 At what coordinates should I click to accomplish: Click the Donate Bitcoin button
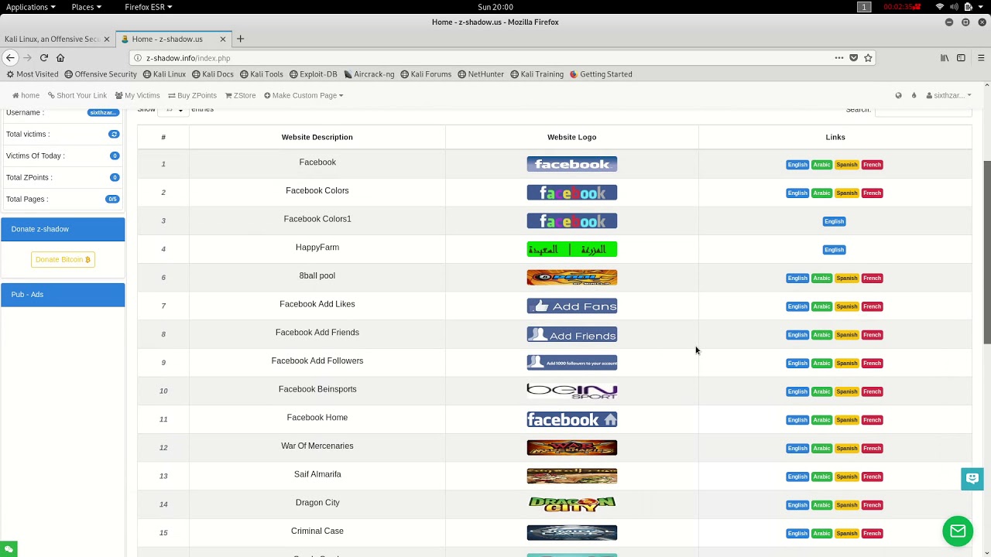click(x=63, y=260)
